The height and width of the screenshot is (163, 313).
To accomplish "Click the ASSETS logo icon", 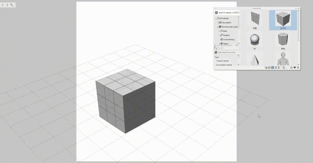I will [x=216, y=13].
